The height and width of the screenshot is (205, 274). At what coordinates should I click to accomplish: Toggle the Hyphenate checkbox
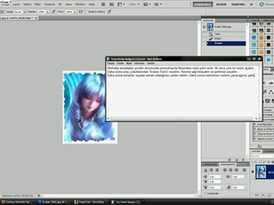pyautogui.click(x=205, y=193)
